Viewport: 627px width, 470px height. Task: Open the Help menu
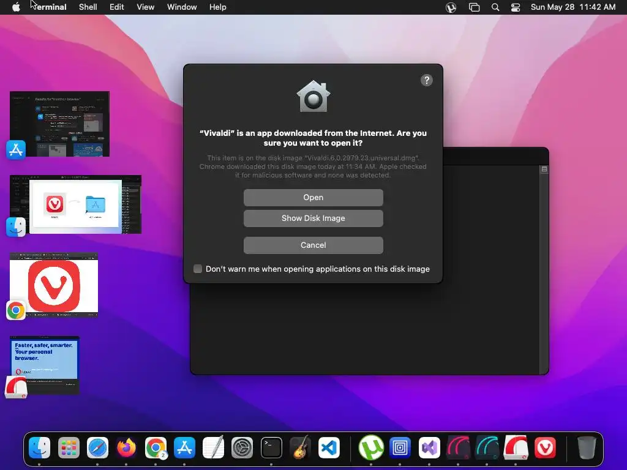[218, 7]
